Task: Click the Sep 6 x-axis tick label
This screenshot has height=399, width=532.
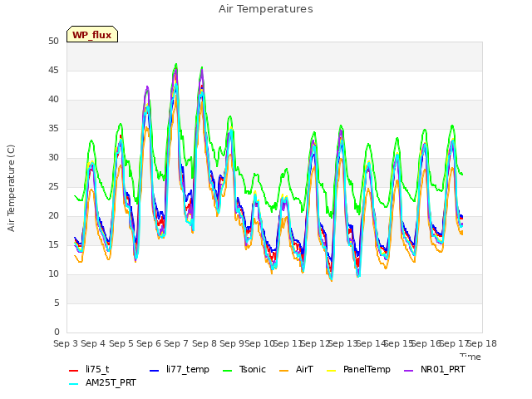Action: tap(149, 343)
